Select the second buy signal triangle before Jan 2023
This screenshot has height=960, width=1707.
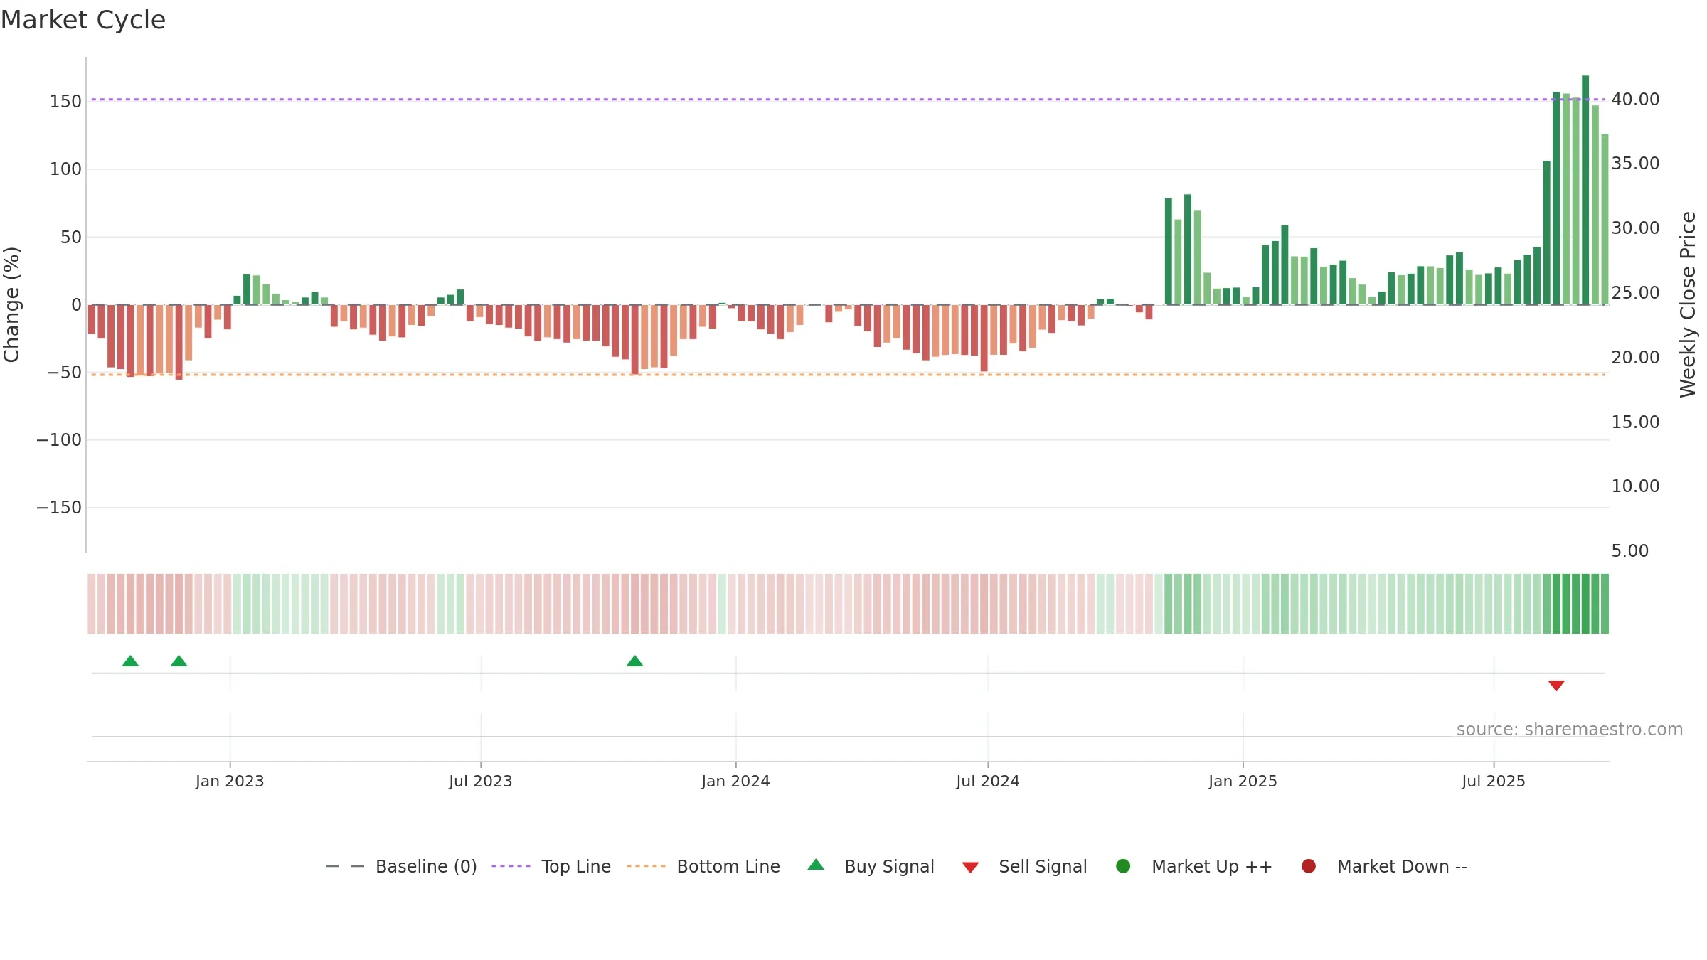pos(179,661)
